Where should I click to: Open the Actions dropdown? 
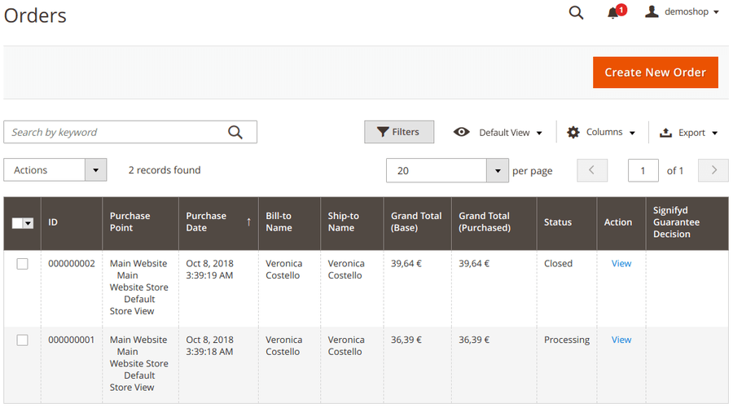coord(55,170)
